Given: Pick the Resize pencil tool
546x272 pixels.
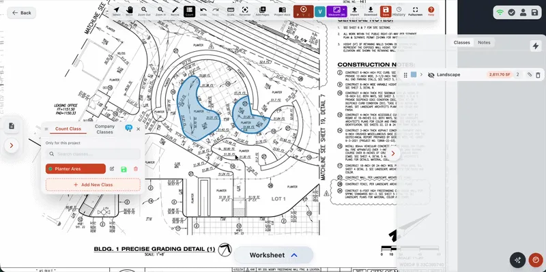Looking at the screenshot, I should point(175,12).
